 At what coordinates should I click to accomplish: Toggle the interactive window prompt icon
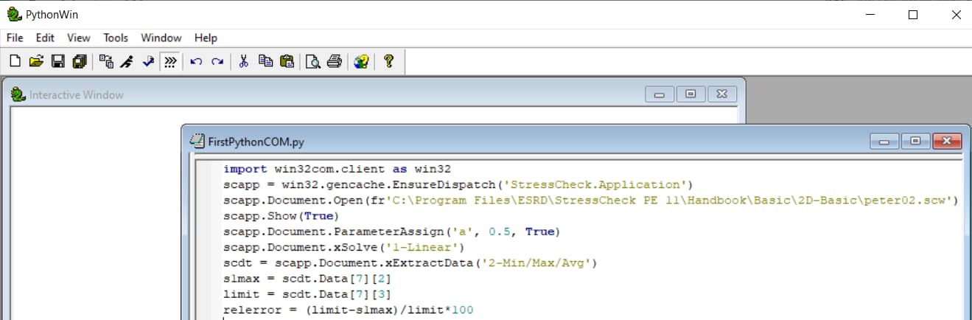tap(170, 62)
